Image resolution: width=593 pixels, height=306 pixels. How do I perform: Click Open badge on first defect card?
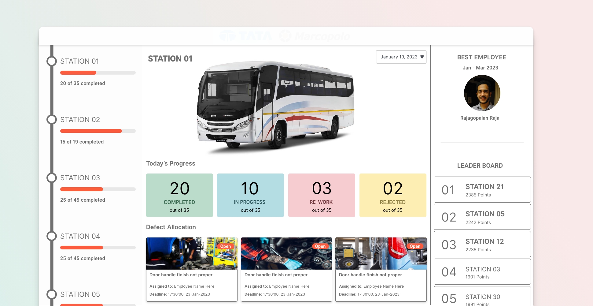pyautogui.click(x=226, y=246)
